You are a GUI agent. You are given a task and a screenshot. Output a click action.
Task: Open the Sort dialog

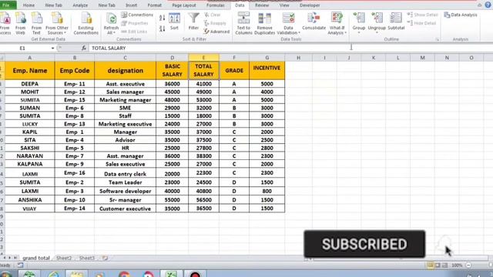point(174,22)
